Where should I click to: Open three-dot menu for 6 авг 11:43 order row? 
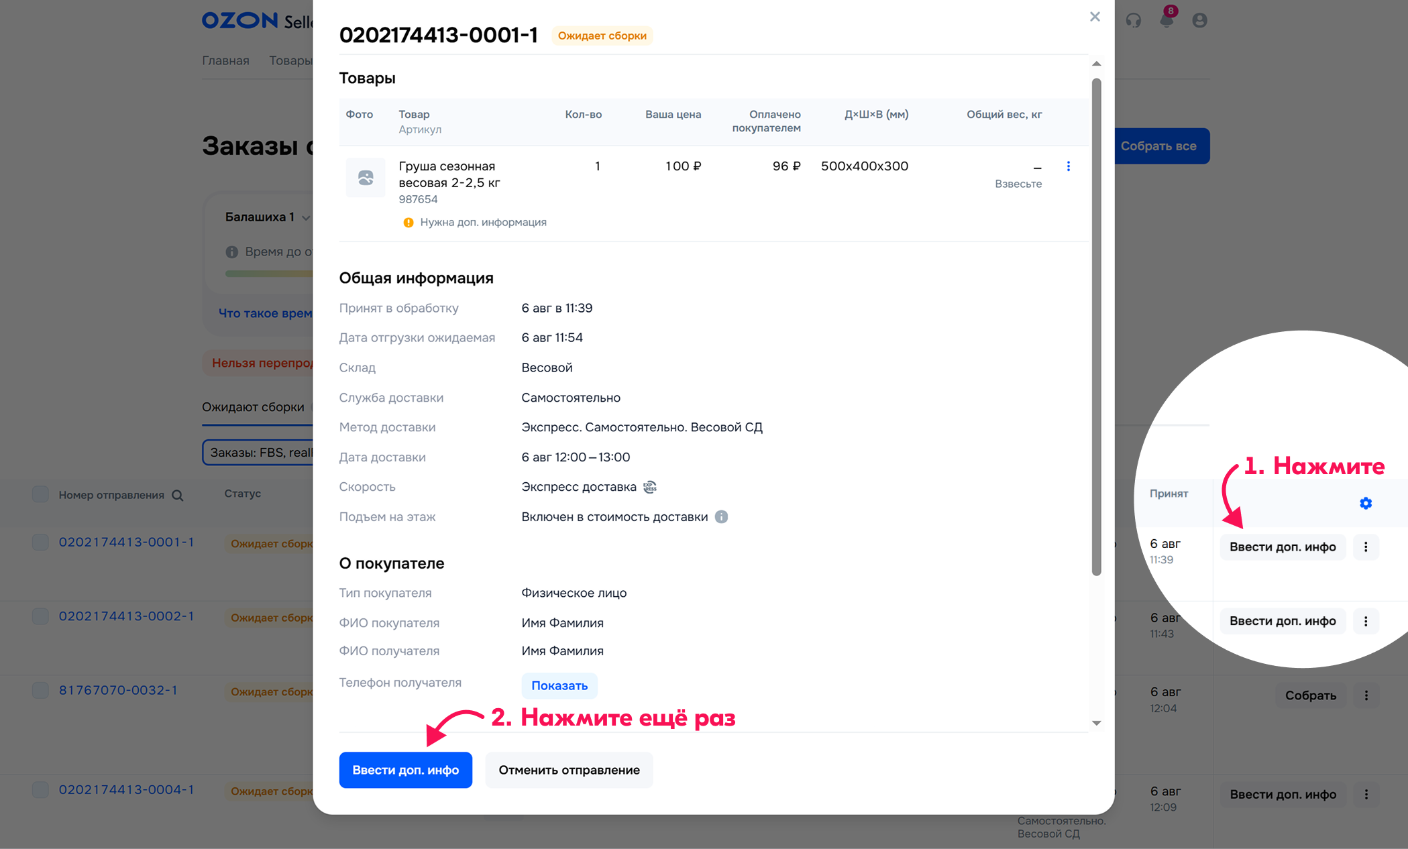pyautogui.click(x=1366, y=622)
